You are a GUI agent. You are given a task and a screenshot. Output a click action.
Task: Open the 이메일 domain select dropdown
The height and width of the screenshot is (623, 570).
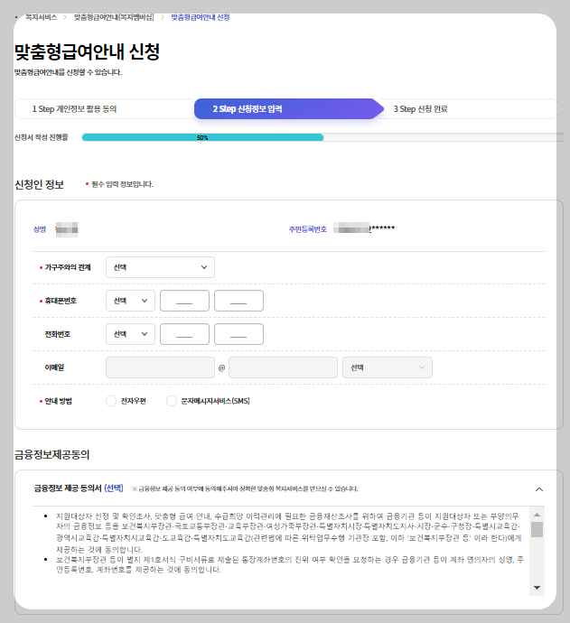(388, 367)
